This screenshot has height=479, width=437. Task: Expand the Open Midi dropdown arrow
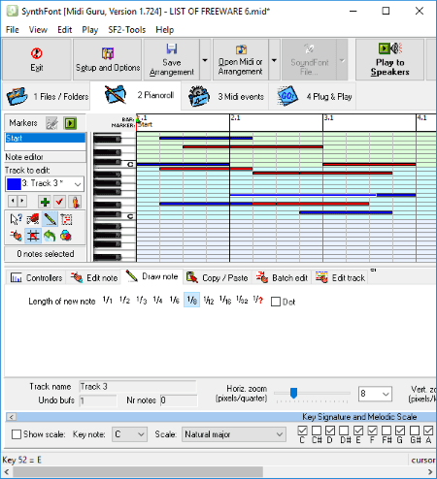tap(274, 60)
